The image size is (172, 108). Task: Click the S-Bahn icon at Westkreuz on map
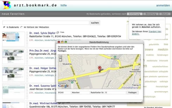tap(115, 57)
